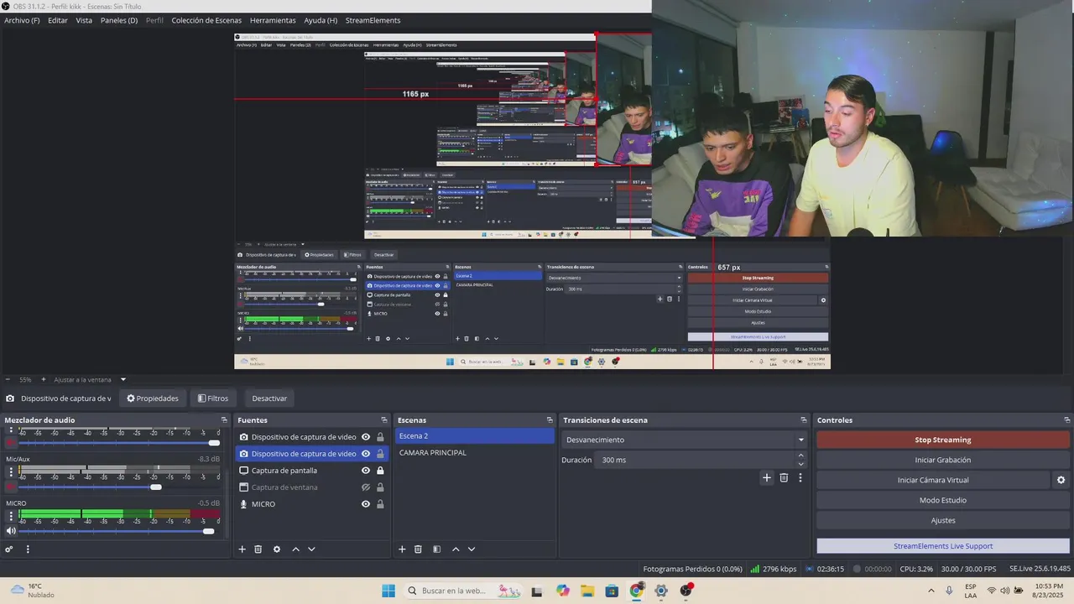This screenshot has width=1074, height=604.
Task: Unlock the Captura de pantalla source
Action: pos(380,471)
